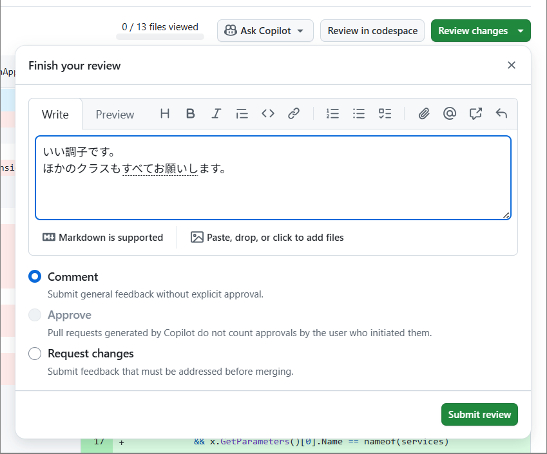The image size is (547, 454).
Task: Switch to the Write tab
Action: (x=55, y=115)
